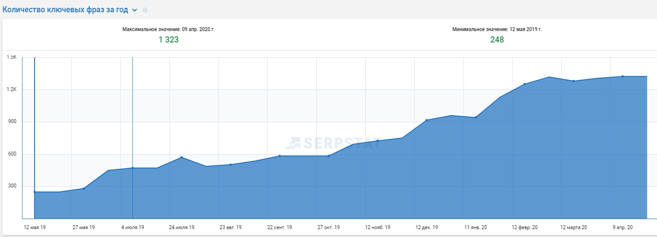Click the minimum value 248
This screenshot has width=657, height=237.
coord(497,40)
